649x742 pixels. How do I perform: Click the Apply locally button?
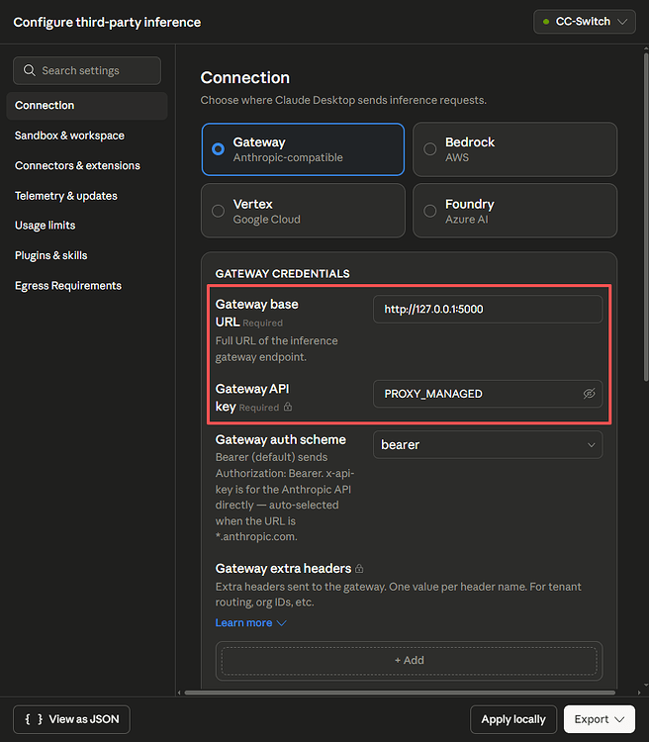click(513, 719)
